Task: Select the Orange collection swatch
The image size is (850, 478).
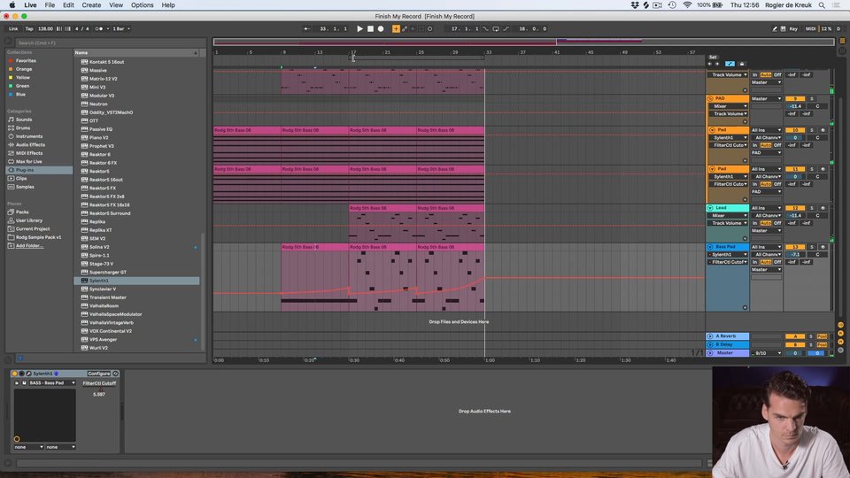Action: pos(11,69)
